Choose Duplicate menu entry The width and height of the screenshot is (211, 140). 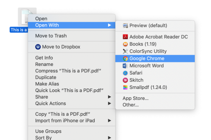click(72, 77)
